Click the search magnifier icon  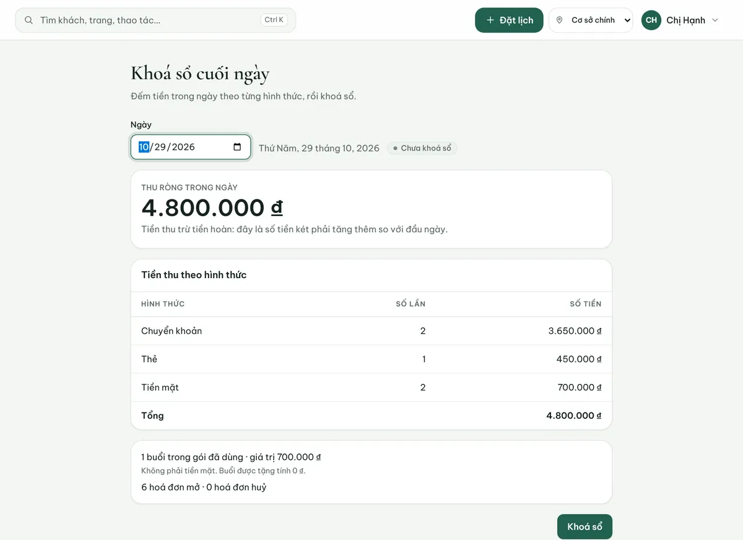pyautogui.click(x=28, y=20)
